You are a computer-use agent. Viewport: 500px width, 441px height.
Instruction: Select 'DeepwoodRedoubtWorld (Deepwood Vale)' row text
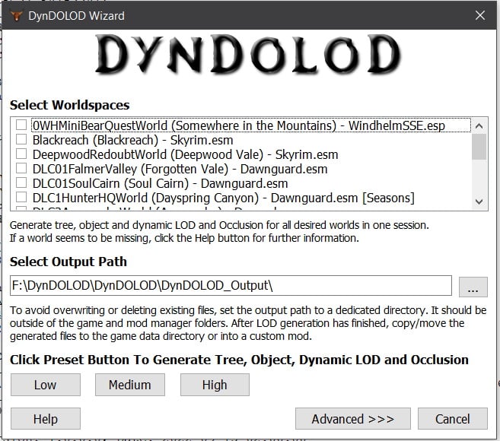click(x=148, y=154)
